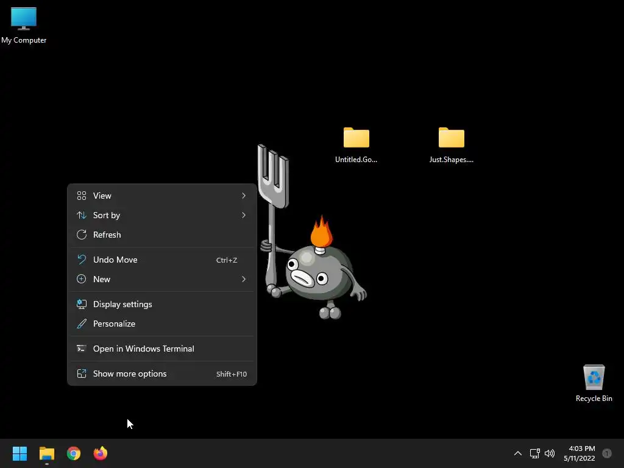The image size is (624, 468).
Task: Choose Refresh in the context menu
Action: [x=162, y=235]
